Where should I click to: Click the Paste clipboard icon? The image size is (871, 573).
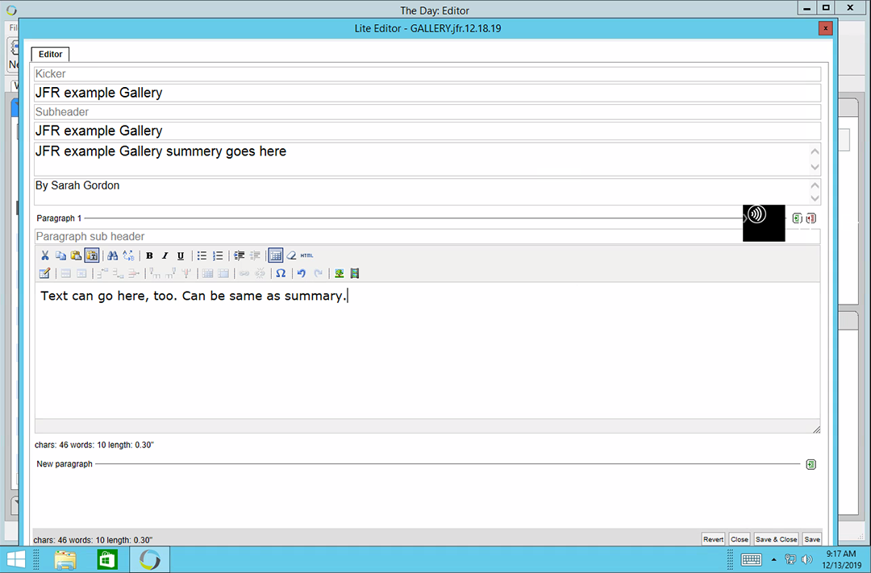[76, 255]
